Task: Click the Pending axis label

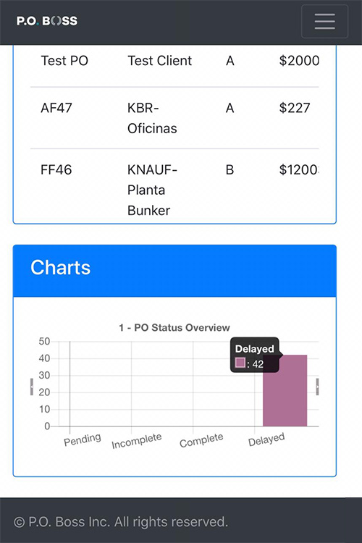Action: pos(83,439)
